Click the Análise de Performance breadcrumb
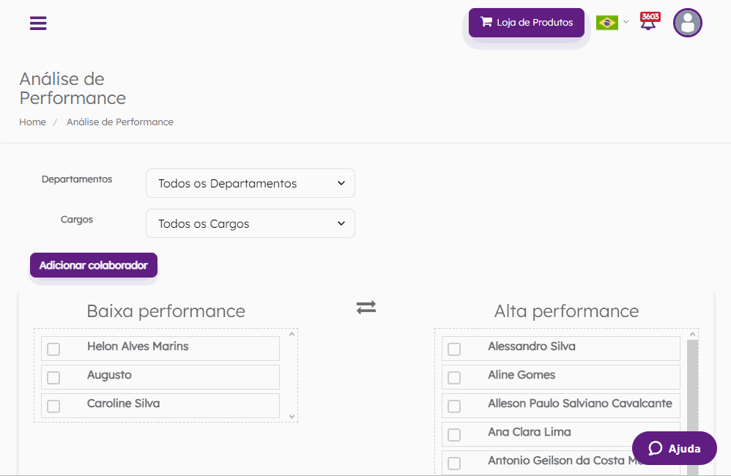The width and height of the screenshot is (731, 476). (119, 122)
